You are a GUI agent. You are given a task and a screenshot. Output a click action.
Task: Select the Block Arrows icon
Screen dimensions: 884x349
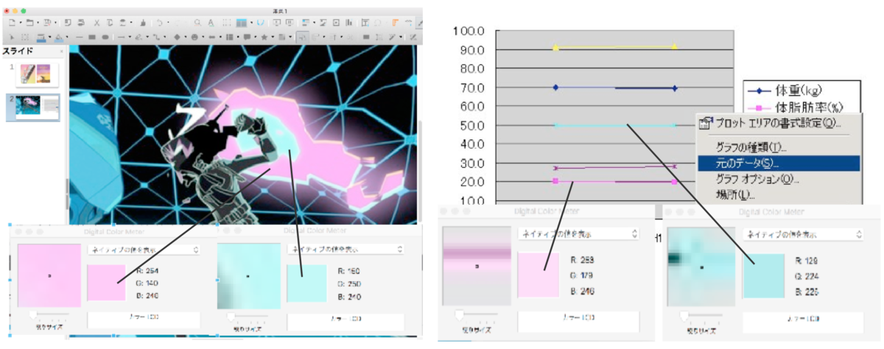(x=212, y=37)
